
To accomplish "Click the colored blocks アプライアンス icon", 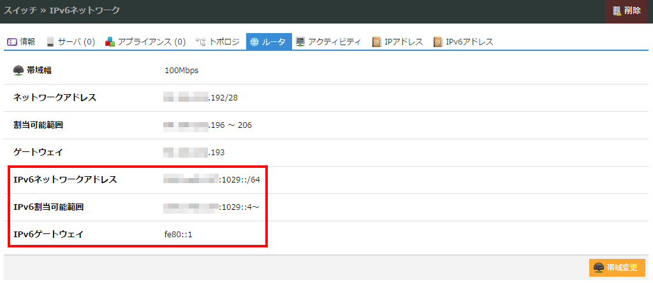I will click(110, 42).
